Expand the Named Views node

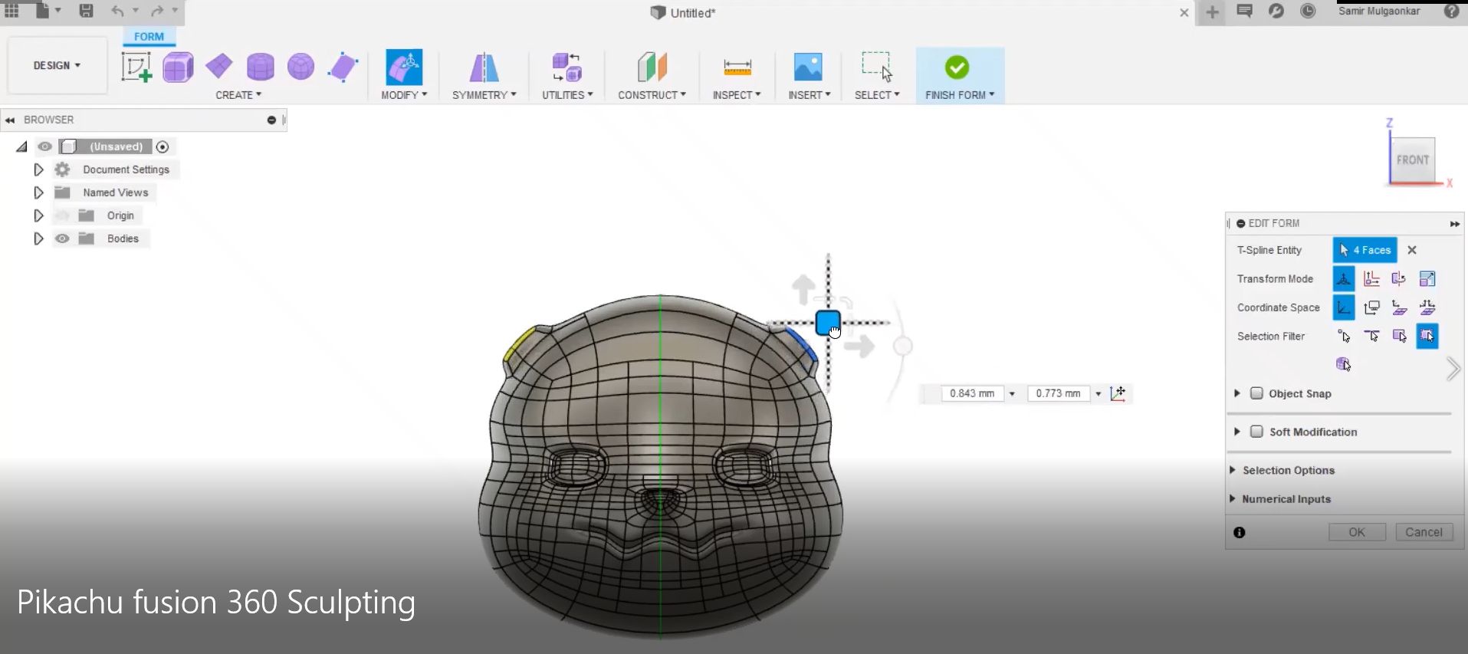38,192
